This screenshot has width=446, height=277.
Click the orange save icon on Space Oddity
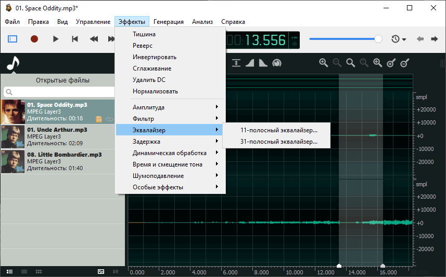click(99, 119)
